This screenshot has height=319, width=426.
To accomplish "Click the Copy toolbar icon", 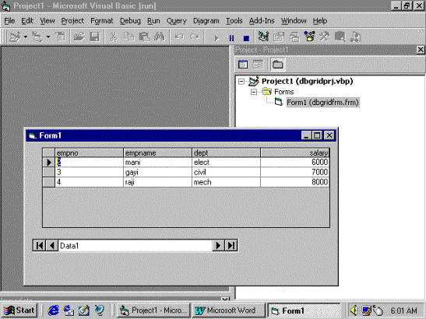I will click(129, 37).
